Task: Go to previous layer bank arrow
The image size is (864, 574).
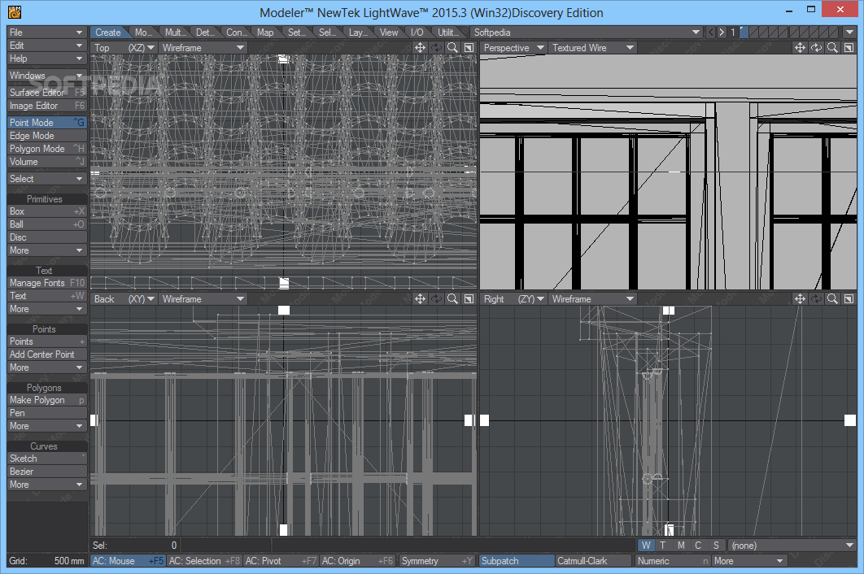Action: click(x=711, y=33)
